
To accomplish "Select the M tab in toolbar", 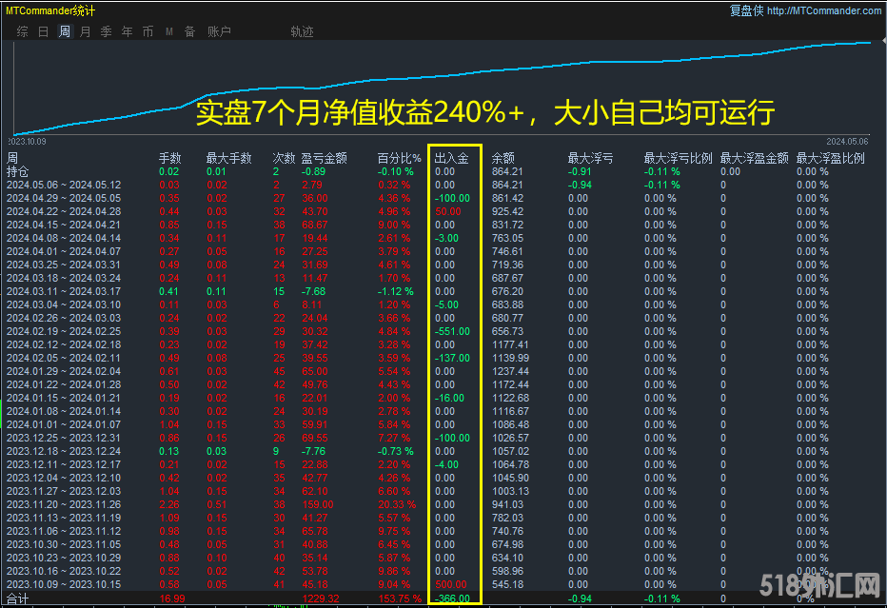I will [168, 31].
